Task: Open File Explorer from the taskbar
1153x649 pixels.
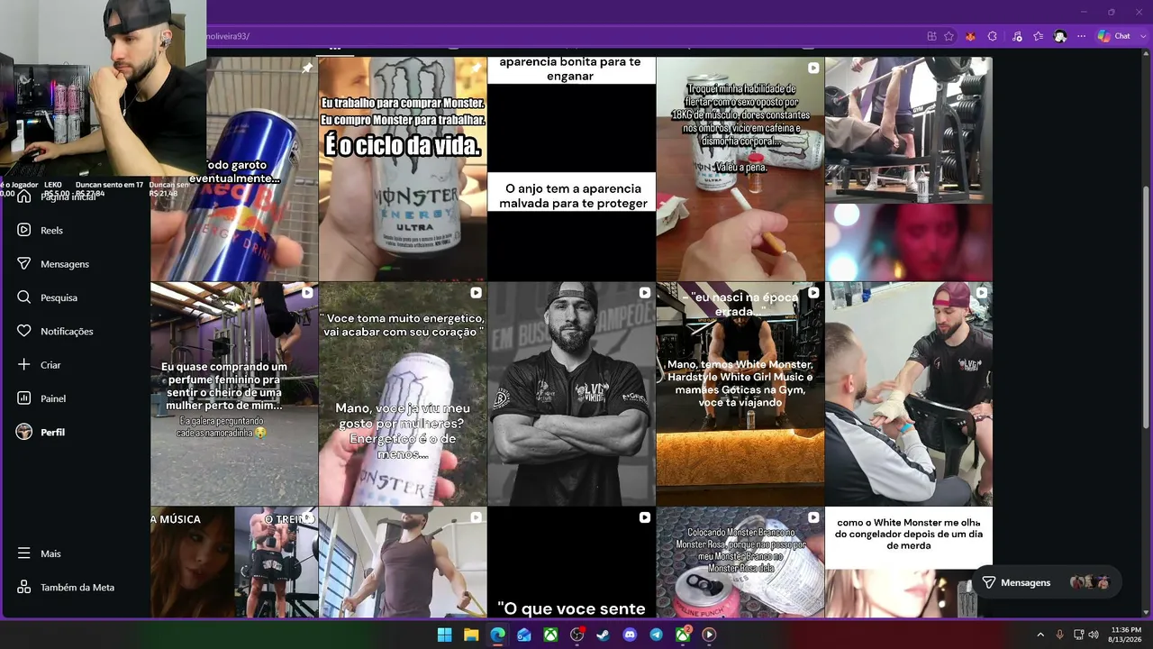Action: click(471, 635)
